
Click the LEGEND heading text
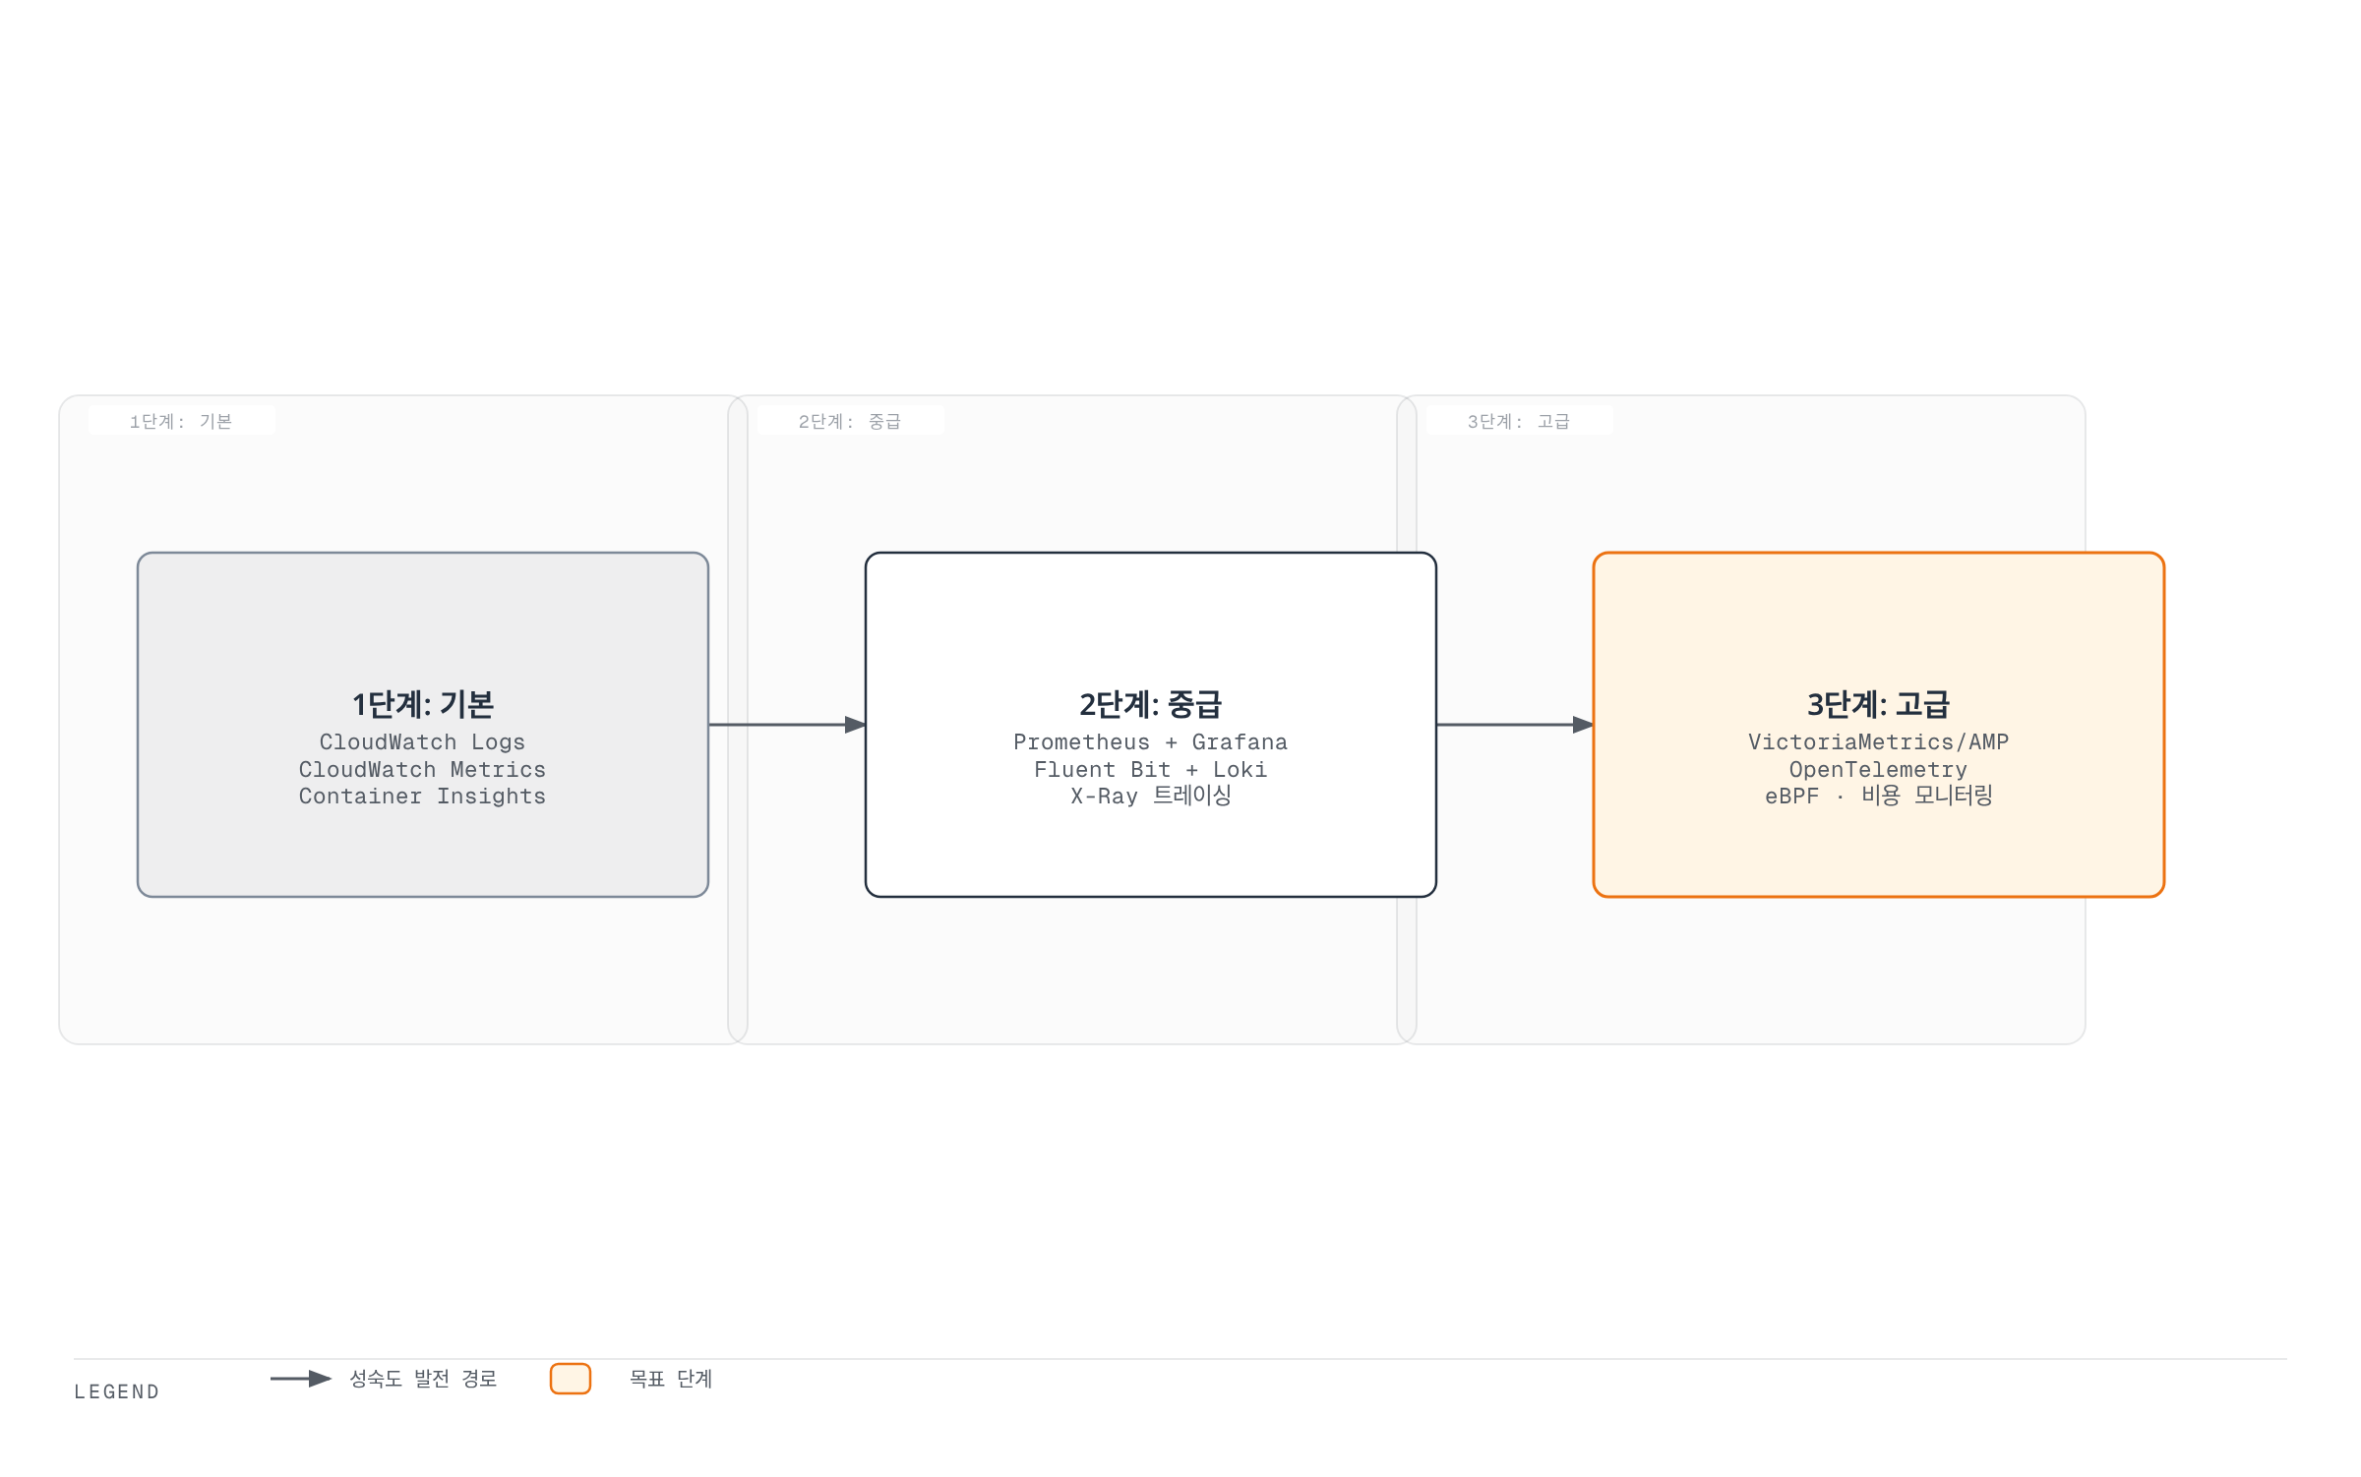117,1392
